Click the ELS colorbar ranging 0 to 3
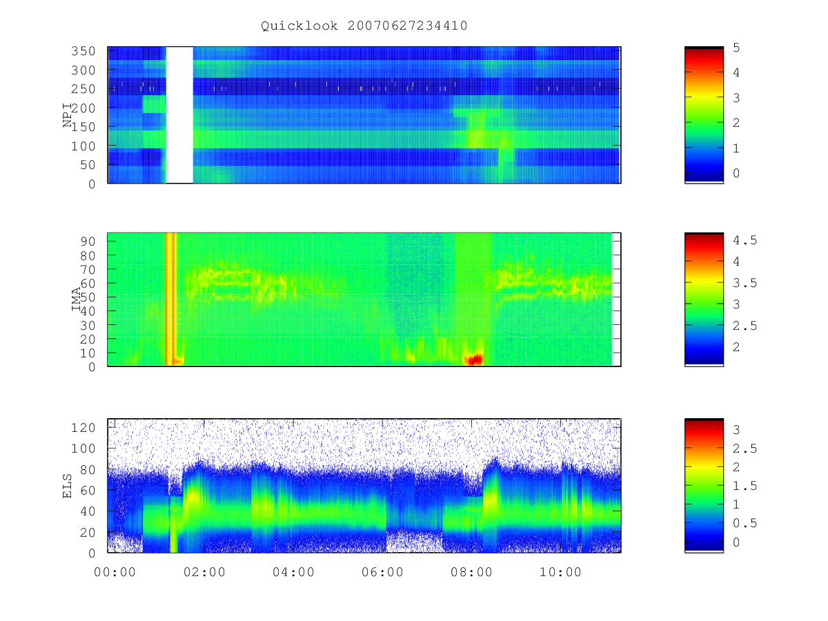Screen dimensions: 828x621 pyautogui.click(x=704, y=486)
